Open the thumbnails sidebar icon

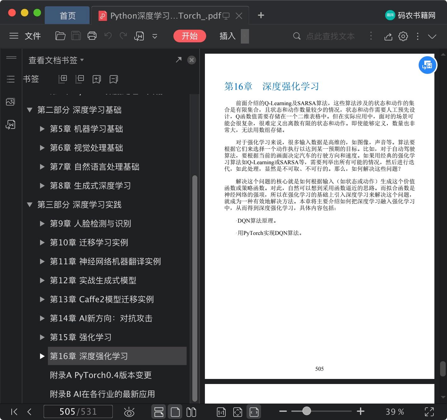[10, 102]
